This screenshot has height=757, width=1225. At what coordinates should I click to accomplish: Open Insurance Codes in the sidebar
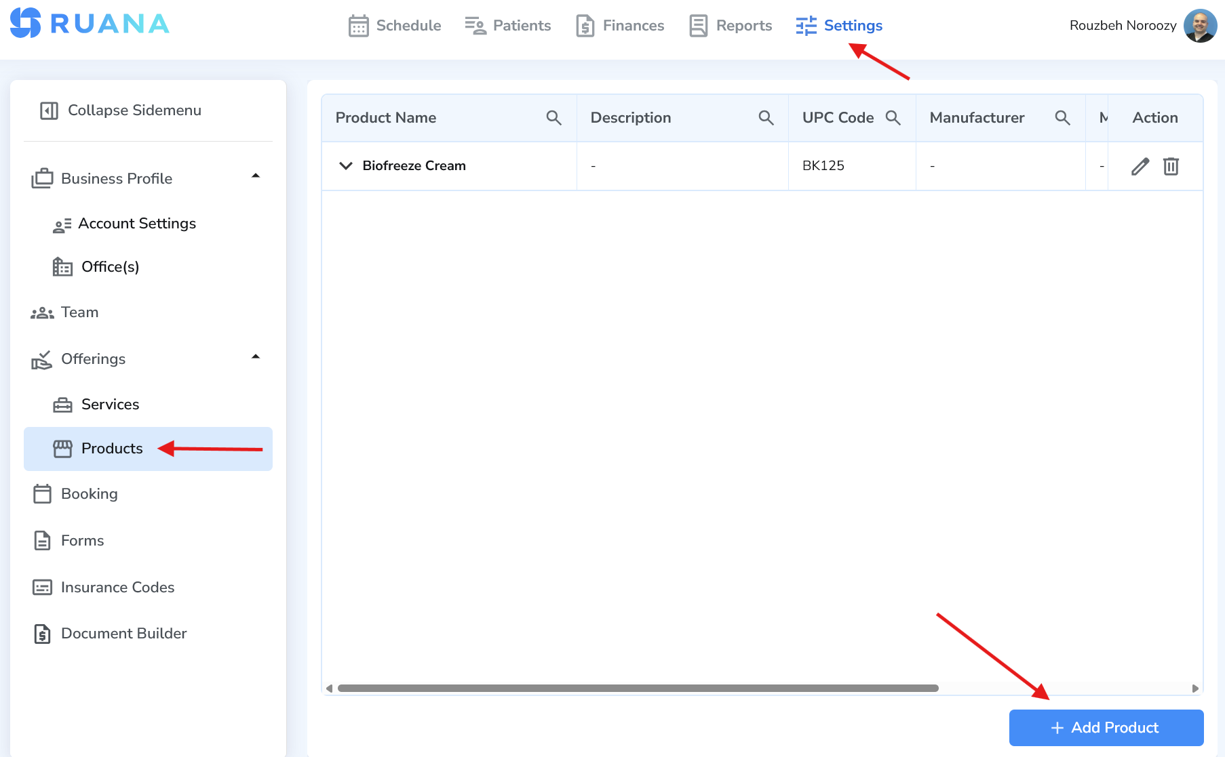(x=117, y=588)
